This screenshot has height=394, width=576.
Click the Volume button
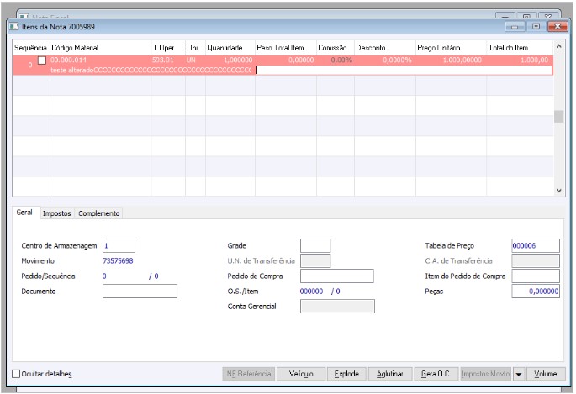click(546, 374)
